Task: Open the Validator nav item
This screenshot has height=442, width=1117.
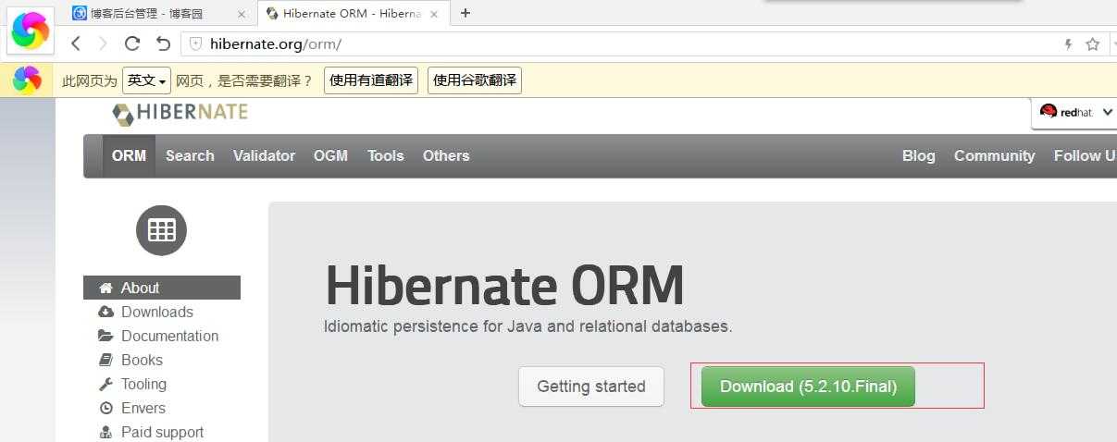Action: click(264, 155)
